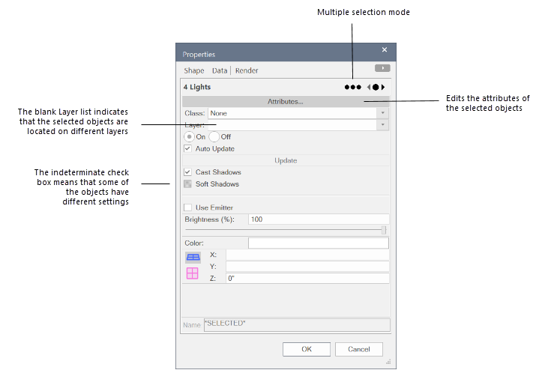Screen dimensions: 542x373
Task: Select the pink working plane position icon
Action: click(193, 273)
